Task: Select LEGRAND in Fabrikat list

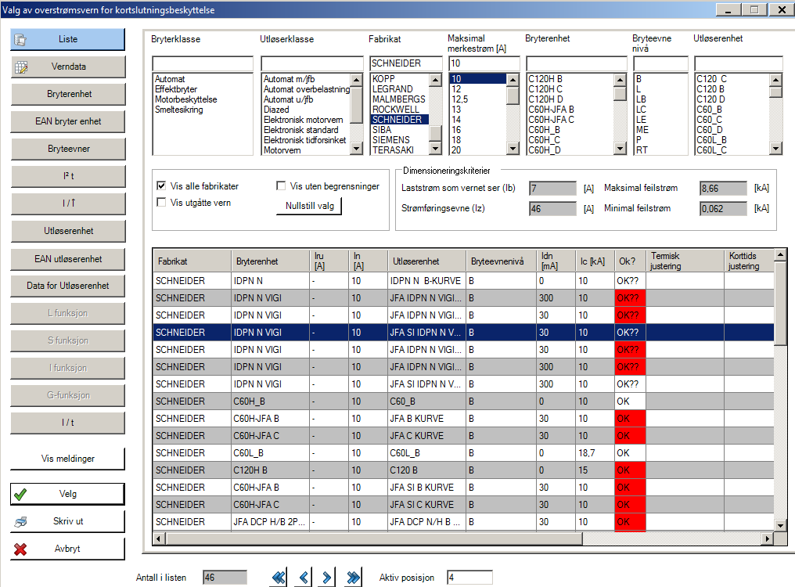Action: point(393,89)
